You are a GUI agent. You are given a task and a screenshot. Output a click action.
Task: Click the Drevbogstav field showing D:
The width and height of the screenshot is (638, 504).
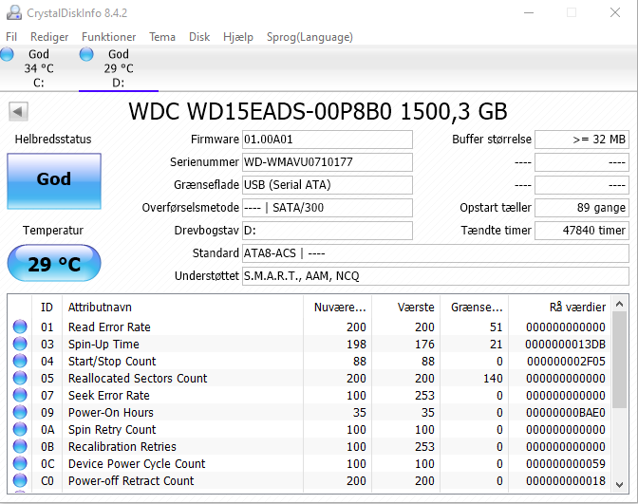328,231
